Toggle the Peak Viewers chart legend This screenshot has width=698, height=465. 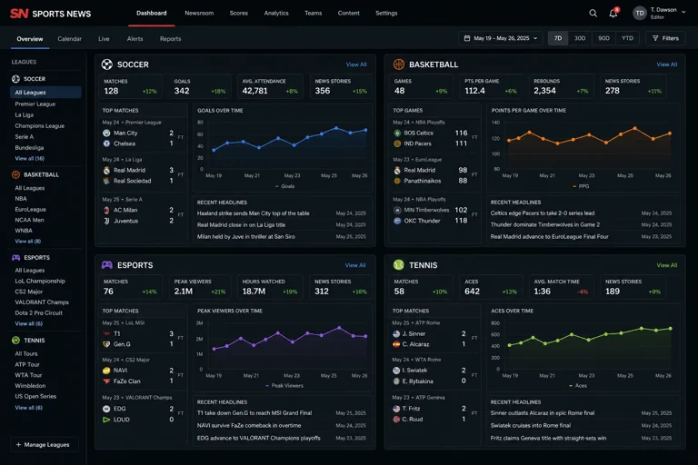pos(284,386)
